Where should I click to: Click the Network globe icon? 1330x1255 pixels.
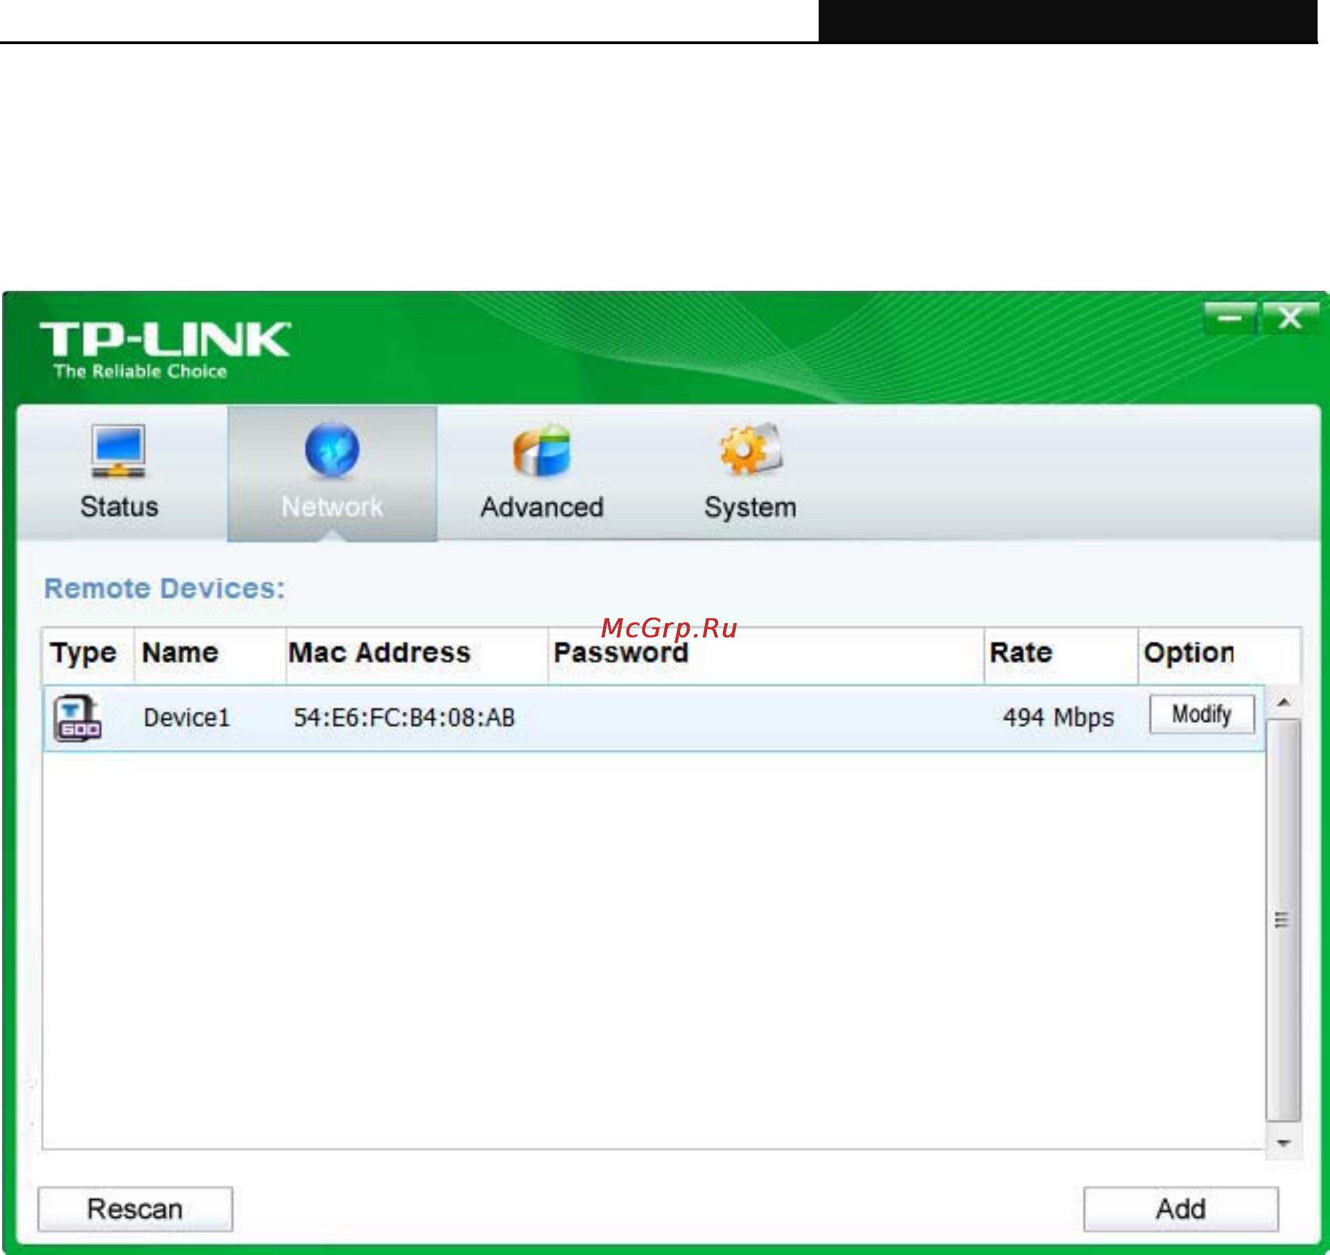pos(332,451)
